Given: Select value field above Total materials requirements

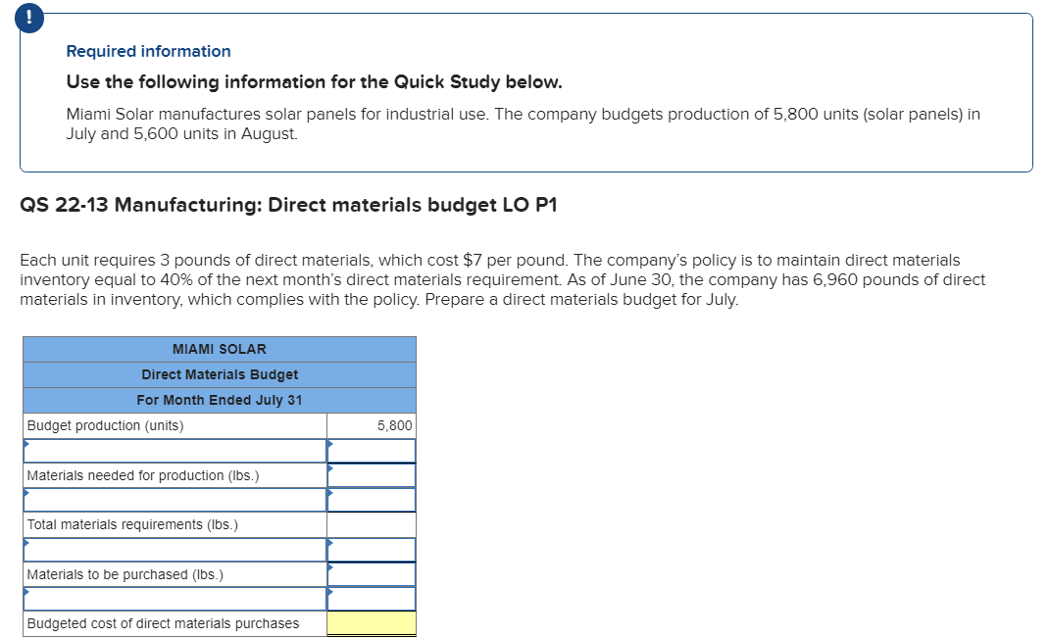Looking at the screenshot, I should point(372,500).
